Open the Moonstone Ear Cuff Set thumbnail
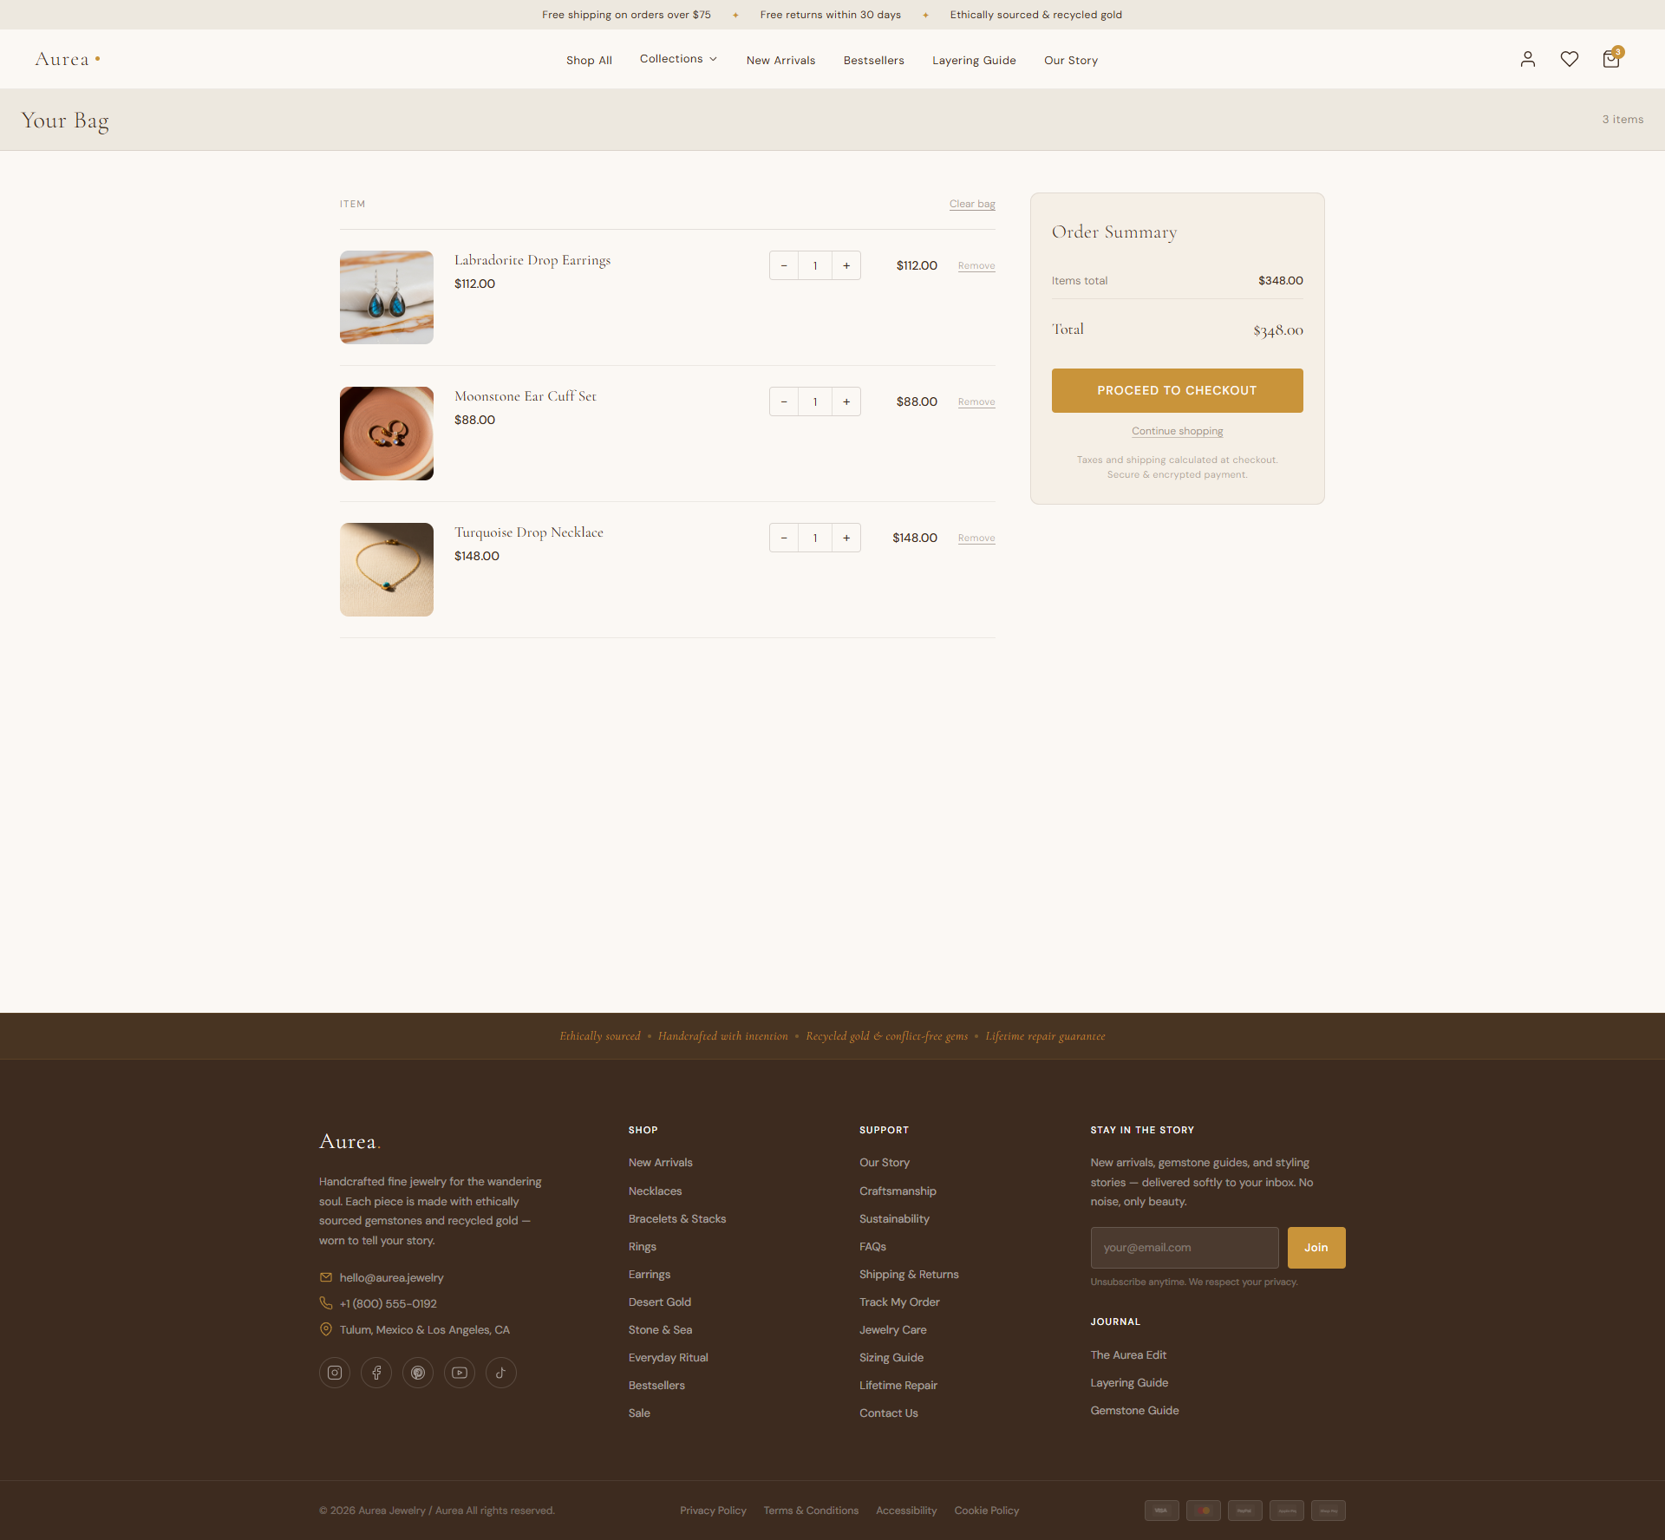Image resolution: width=1665 pixels, height=1540 pixels. click(x=387, y=434)
